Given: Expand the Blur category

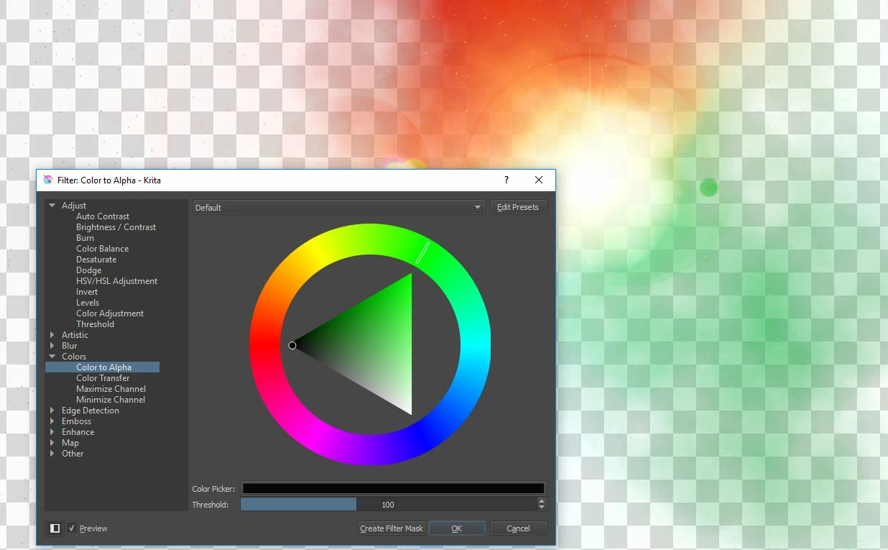Looking at the screenshot, I should [52, 346].
